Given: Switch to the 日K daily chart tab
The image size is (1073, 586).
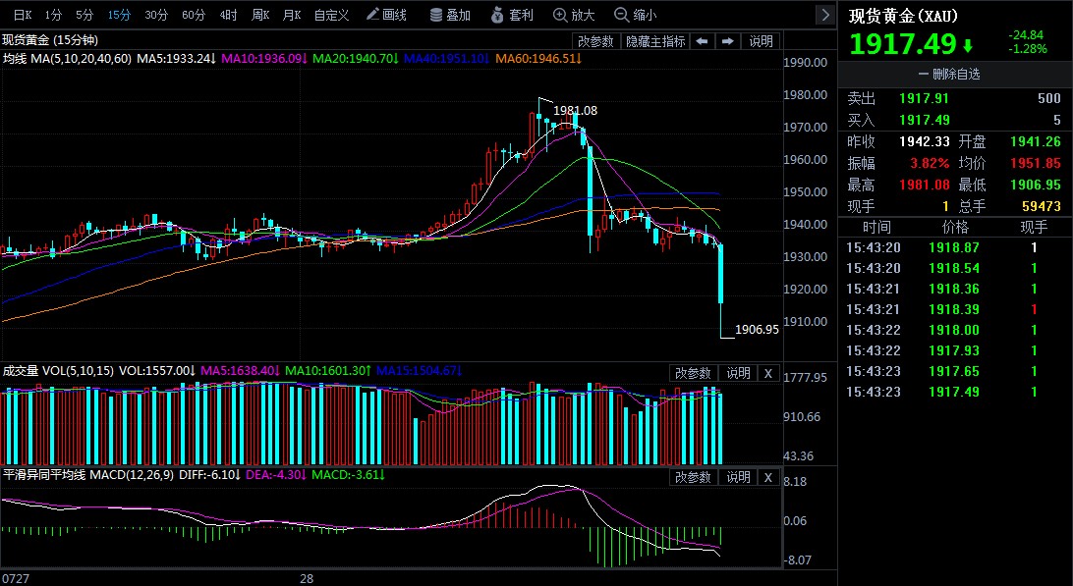Looking at the screenshot, I should coord(23,15).
